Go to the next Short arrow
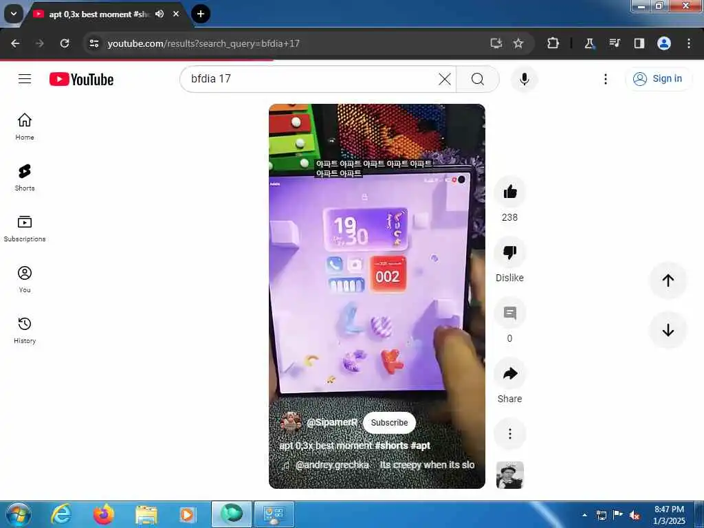The width and height of the screenshot is (704, 528). click(x=668, y=330)
